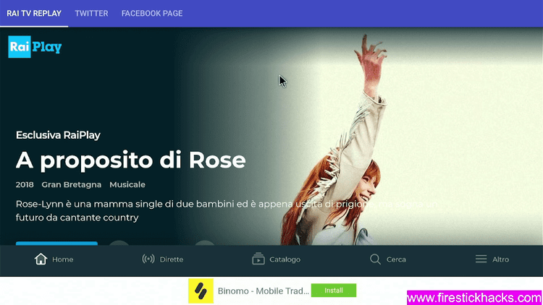
Task: Select the Home label in navigation
Action: (63, 259)
